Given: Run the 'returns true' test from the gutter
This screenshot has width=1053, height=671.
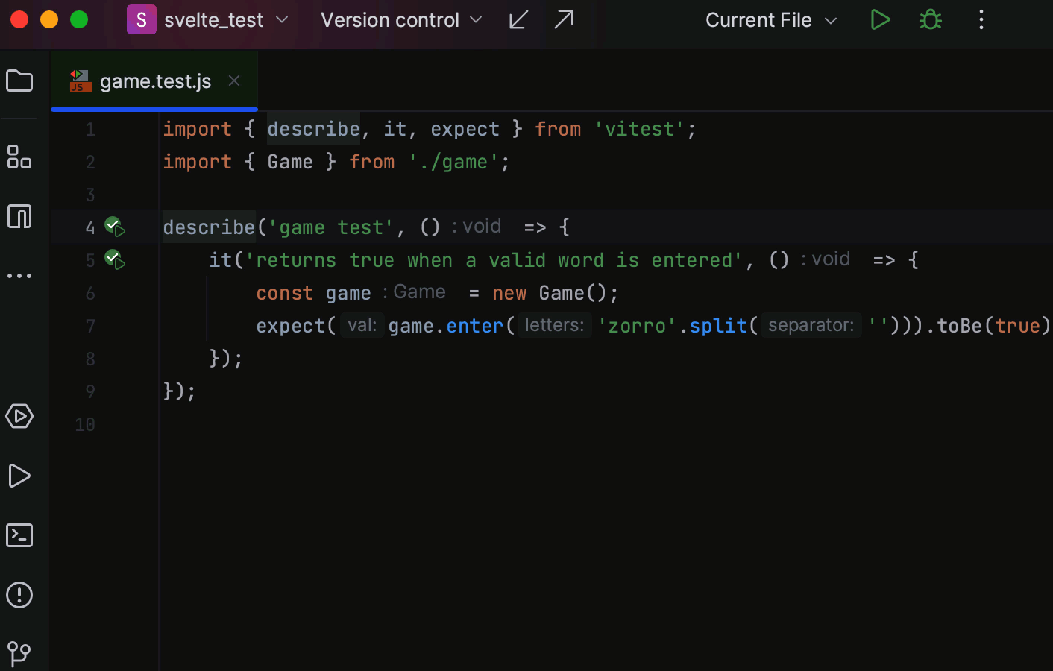Looking at the screenshot, I should coord(113,259).
